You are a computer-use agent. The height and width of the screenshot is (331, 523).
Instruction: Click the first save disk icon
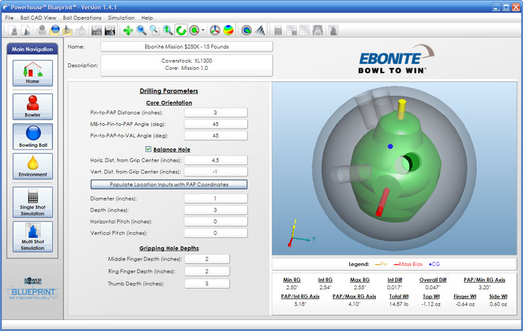pyautogui.click(x=96, y=30)
